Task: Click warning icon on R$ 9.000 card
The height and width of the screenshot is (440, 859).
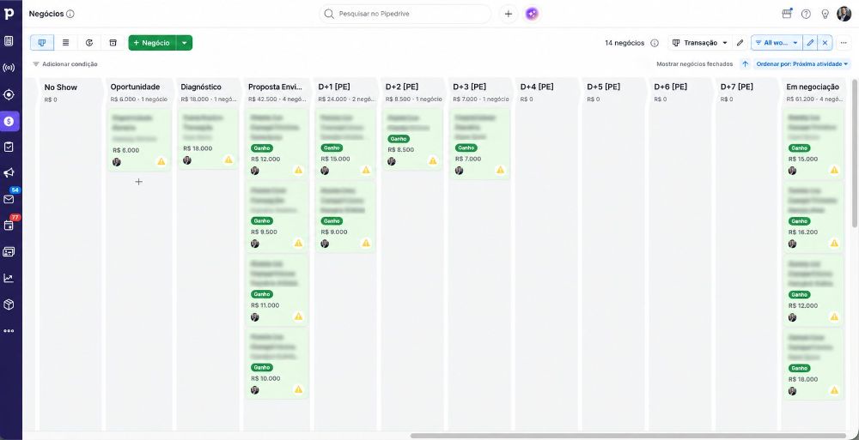Action: (366, 243)
